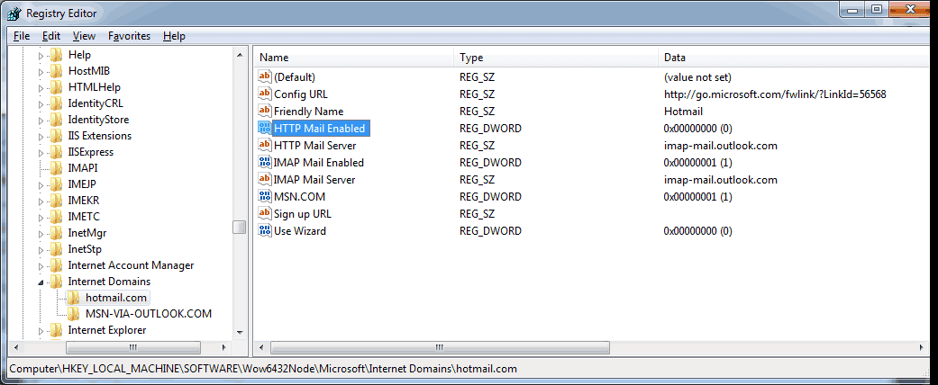Click the folder icon for Help key
Screen dimensions: 938x385
pyautogui.click(x=56, y=55)
